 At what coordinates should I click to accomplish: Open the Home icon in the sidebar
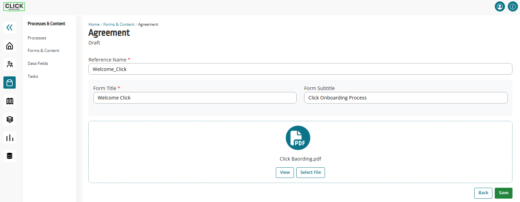point(10,46)
